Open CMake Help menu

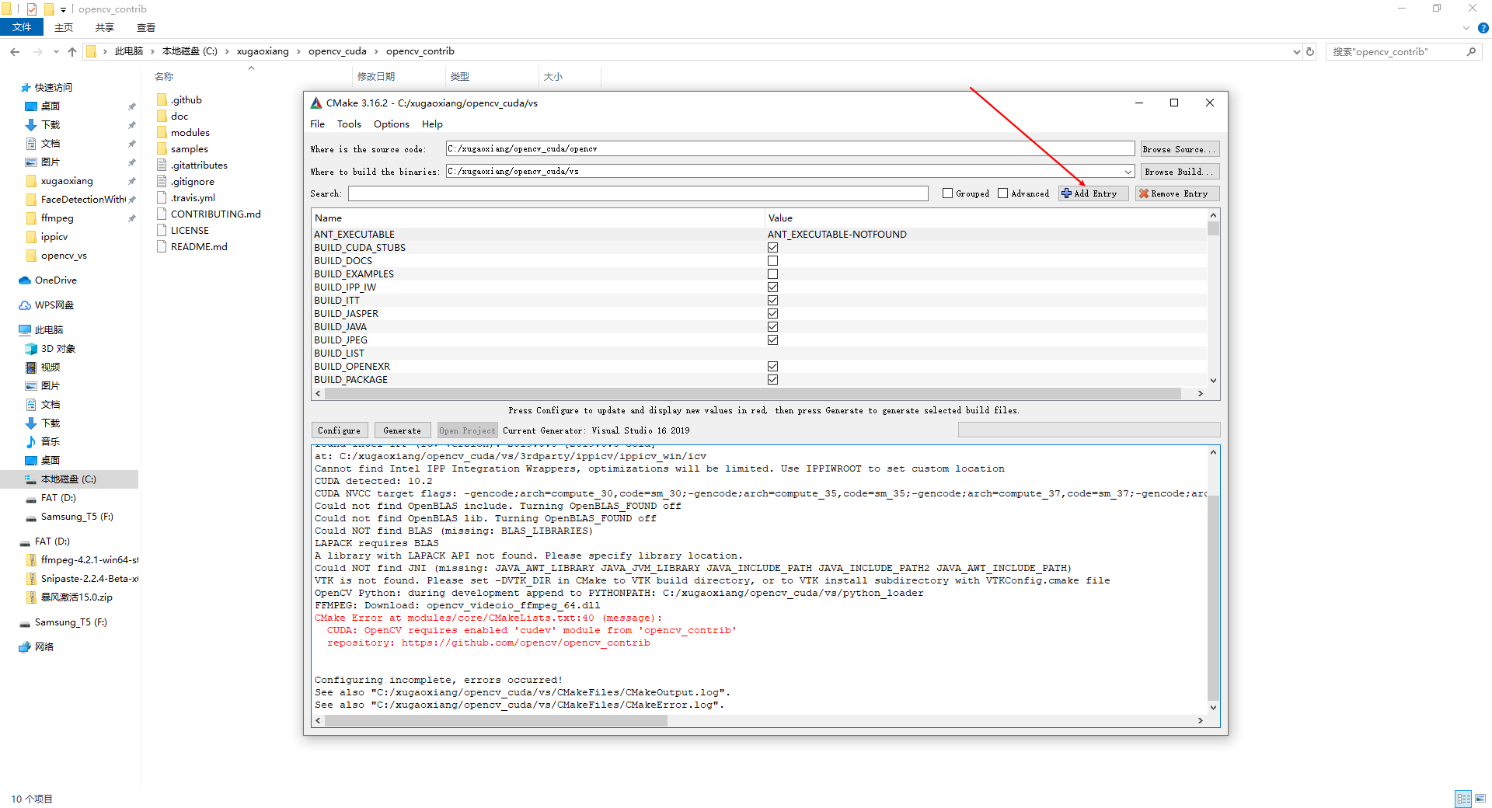click(x=432, y=124)
